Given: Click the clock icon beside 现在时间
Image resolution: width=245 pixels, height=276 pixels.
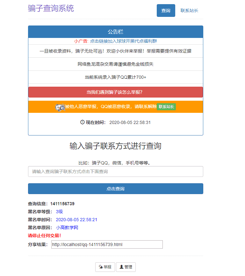Looking at the screenshot, I should [83, 122].
